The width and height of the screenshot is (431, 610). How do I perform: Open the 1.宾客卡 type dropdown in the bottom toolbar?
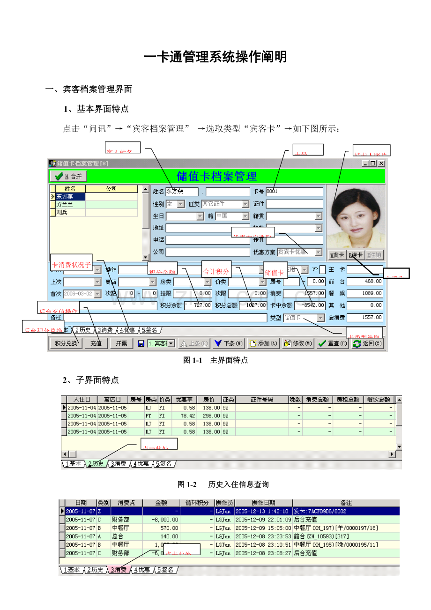pyautogui.click(x=171, y=343)
